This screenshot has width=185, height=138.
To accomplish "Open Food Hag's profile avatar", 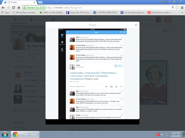I will [18, 89].
